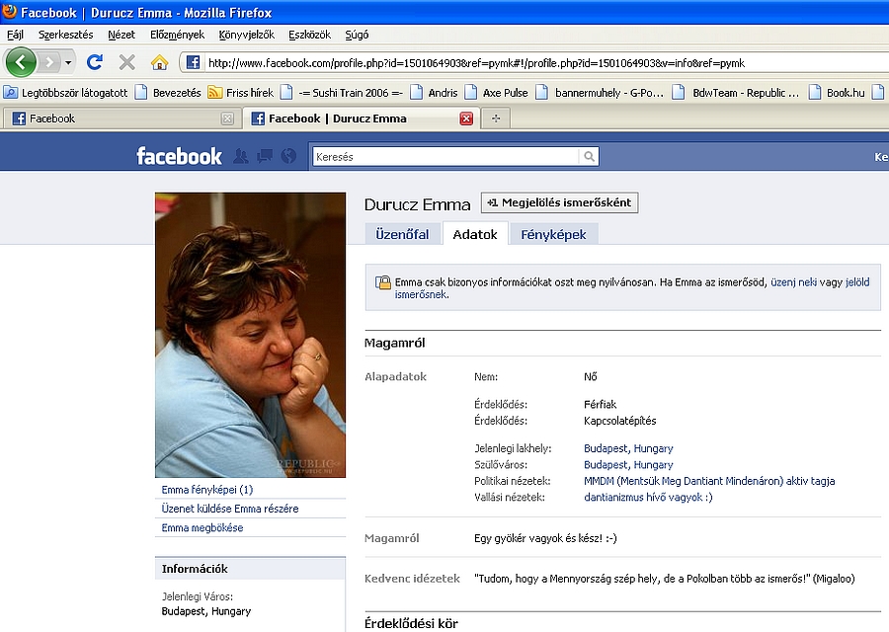Open Facebook messages icon in header
Screen dimensions: 889x632
click(265, 156)
